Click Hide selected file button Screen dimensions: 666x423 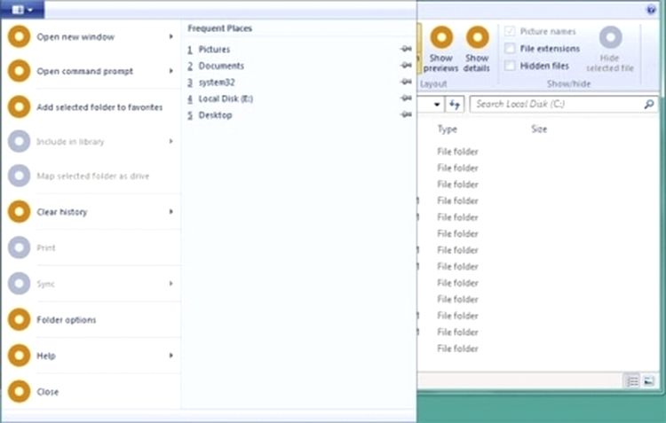pos(610,49)
